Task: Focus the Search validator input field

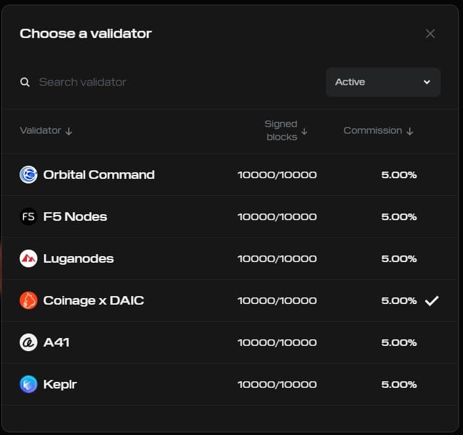Action: [x=171, y=82]
